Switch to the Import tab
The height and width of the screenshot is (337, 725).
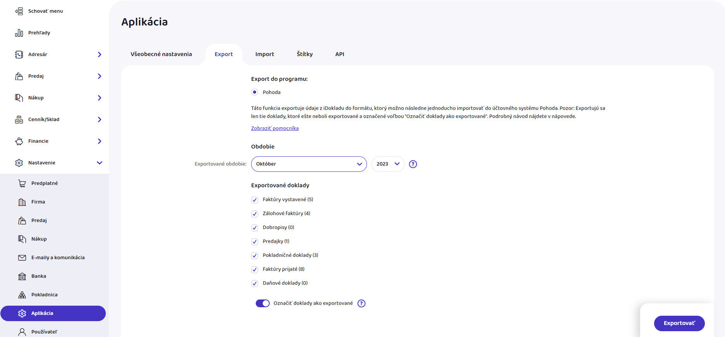click(x=264, y=54)
